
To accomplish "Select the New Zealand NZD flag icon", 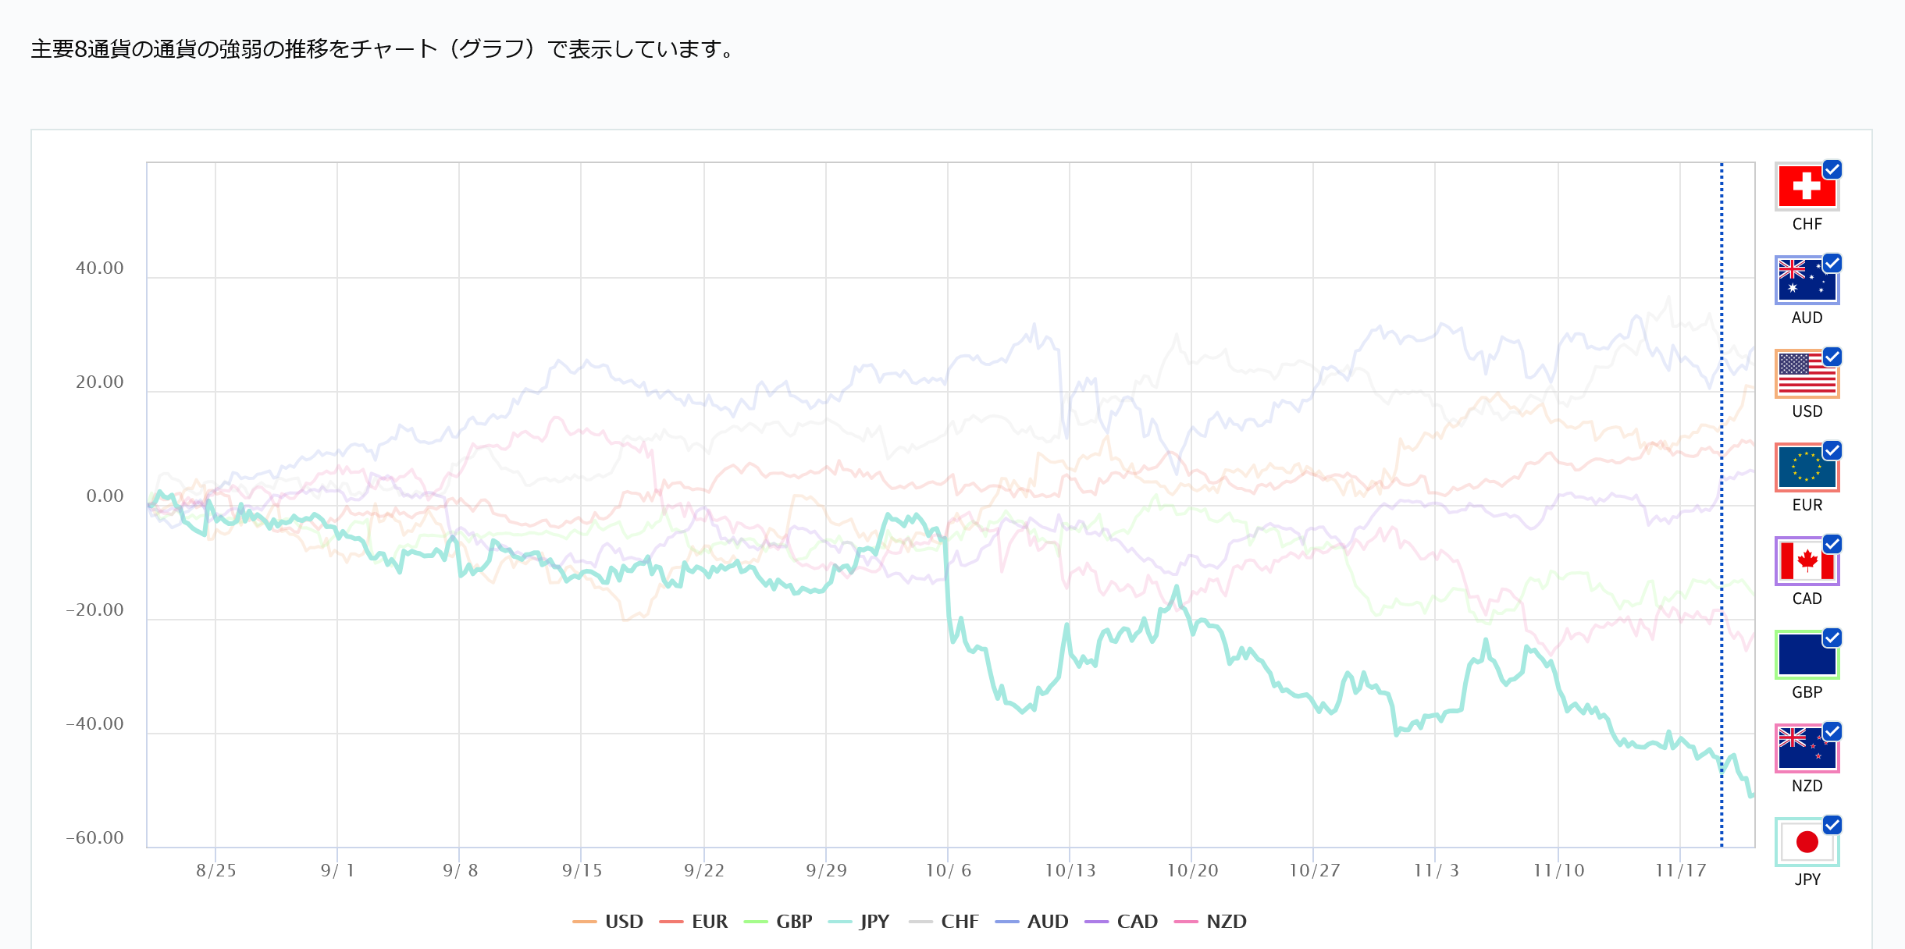I will tap(1806, 748).
